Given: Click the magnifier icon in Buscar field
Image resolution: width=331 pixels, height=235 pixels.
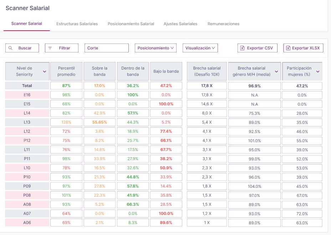Looking at the screenshot, I should [x=10, y=48].
